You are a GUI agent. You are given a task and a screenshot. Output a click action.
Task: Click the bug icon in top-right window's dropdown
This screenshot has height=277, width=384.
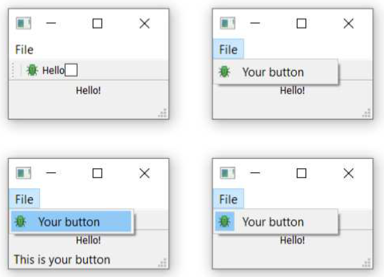224,72
